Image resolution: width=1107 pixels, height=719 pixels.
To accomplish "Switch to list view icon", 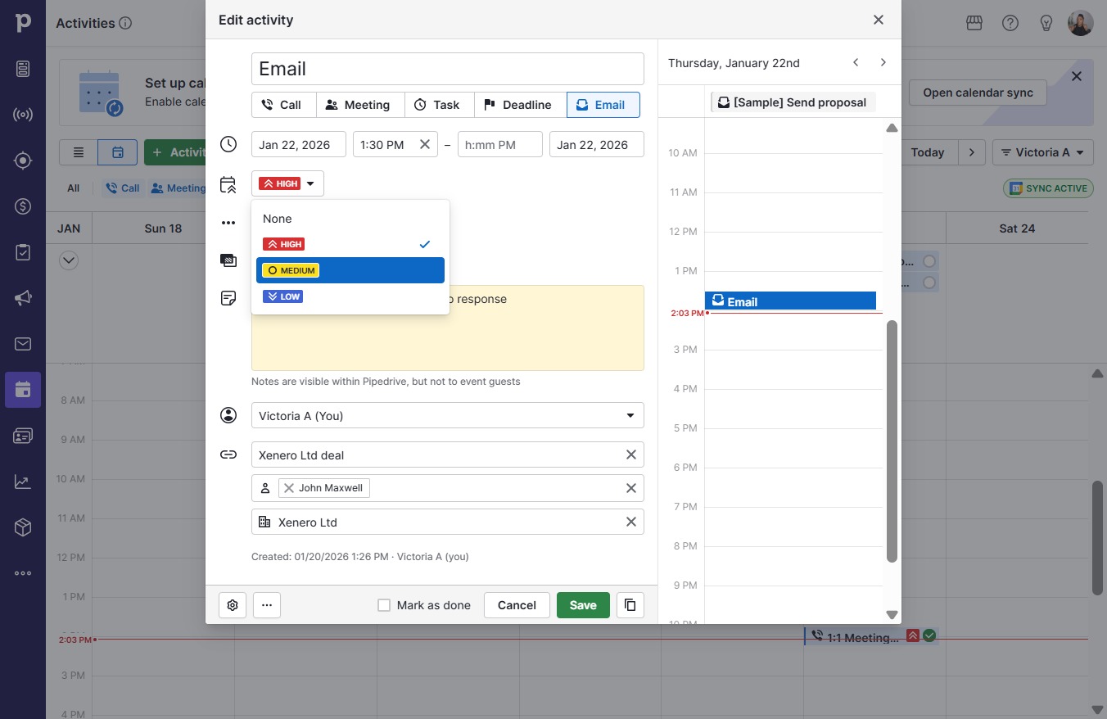I will pos(79,152).
